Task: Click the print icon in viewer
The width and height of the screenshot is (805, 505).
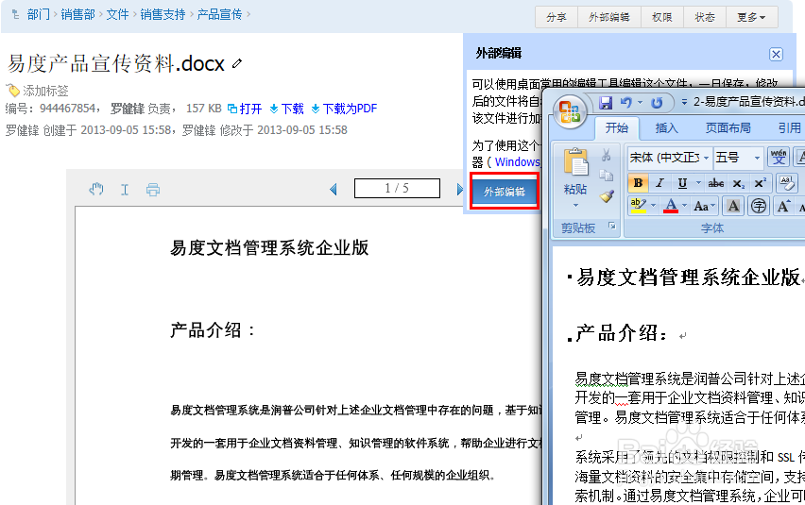Action: point(152,190)
